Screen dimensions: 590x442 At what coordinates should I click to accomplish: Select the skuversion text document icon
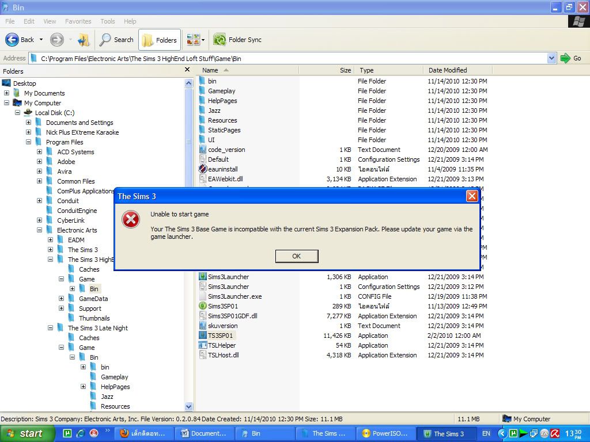(x=202, y=326)
